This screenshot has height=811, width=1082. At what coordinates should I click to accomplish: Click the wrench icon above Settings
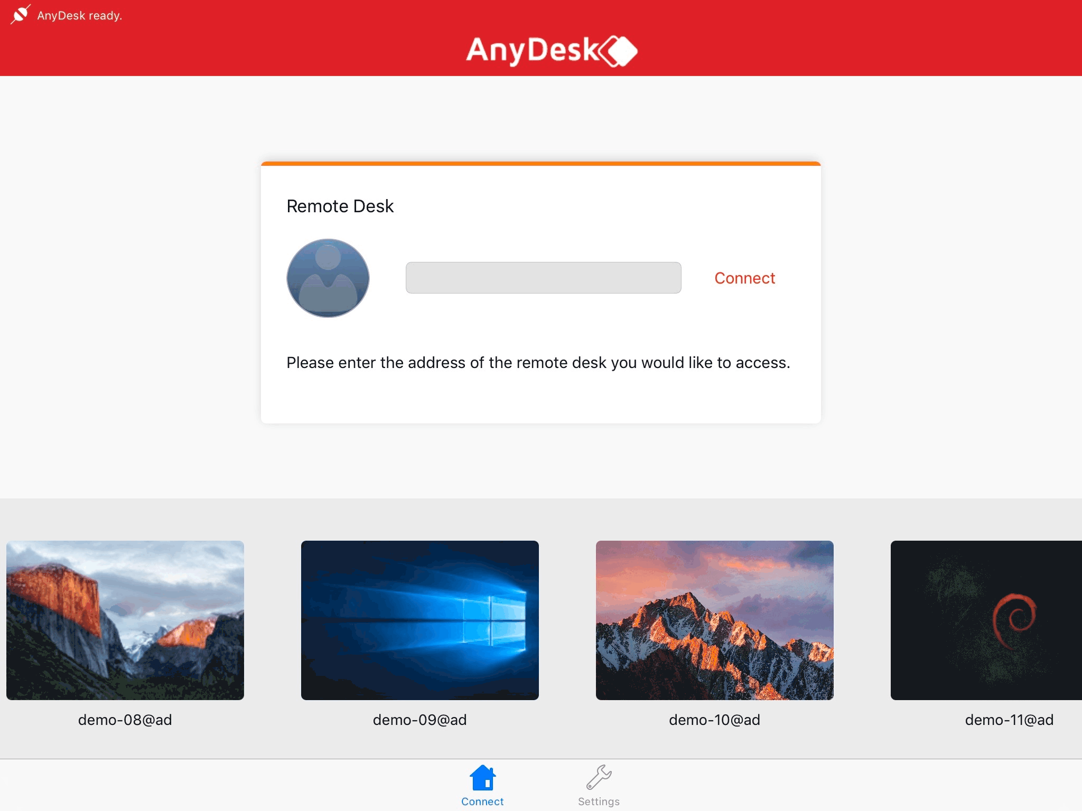599,776
